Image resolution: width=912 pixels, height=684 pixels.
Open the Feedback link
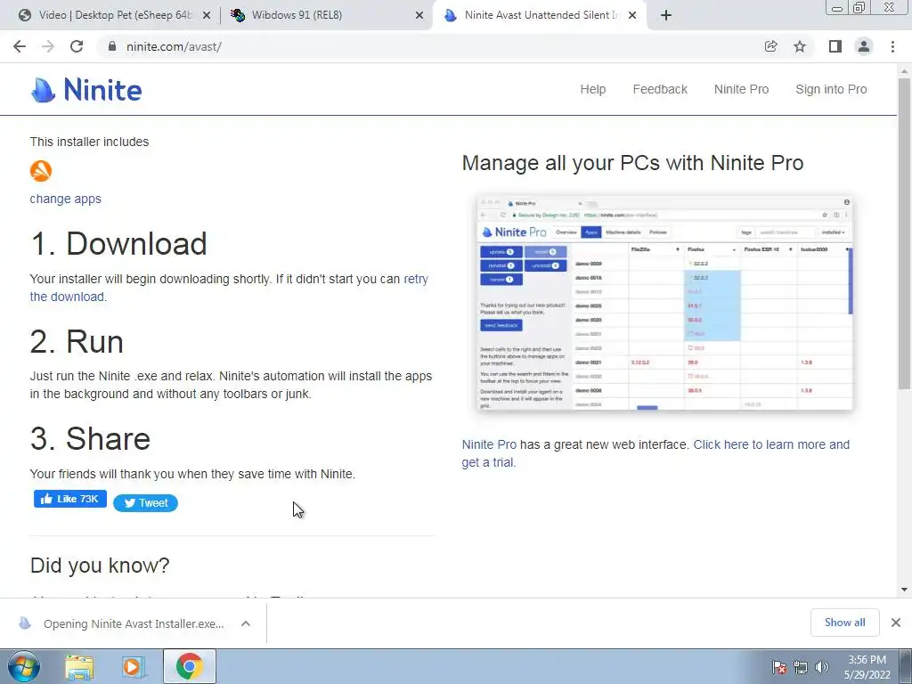point(660,90)
